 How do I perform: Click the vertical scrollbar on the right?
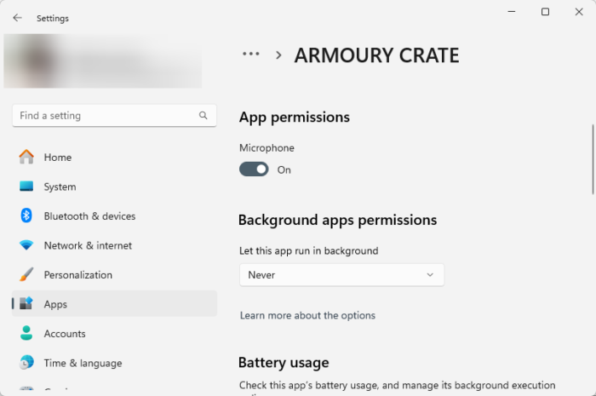[593, 159]
